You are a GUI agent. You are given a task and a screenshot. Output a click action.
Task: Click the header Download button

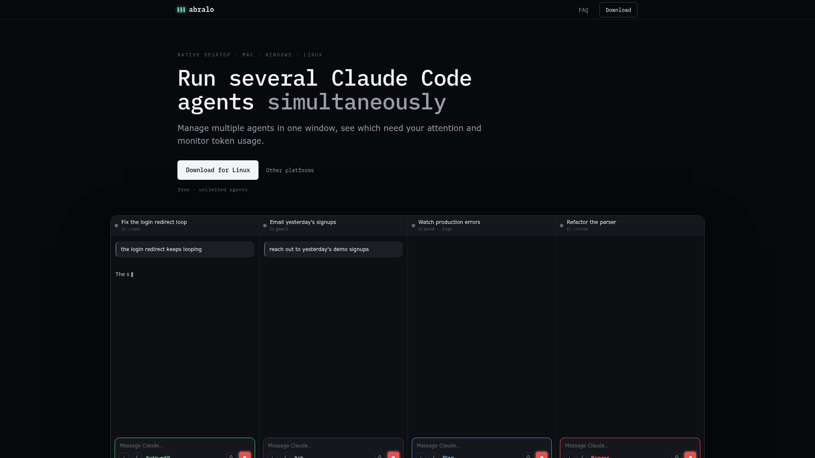[618, 10]
